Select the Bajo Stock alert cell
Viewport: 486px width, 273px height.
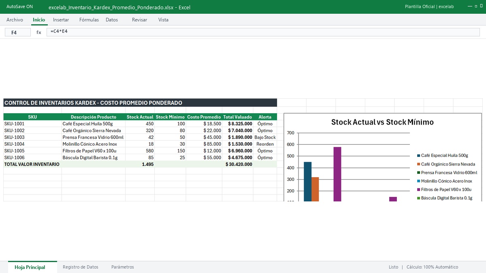coord(265,138)
